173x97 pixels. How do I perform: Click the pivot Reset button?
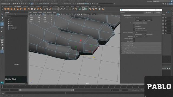(x=145, y=23)
